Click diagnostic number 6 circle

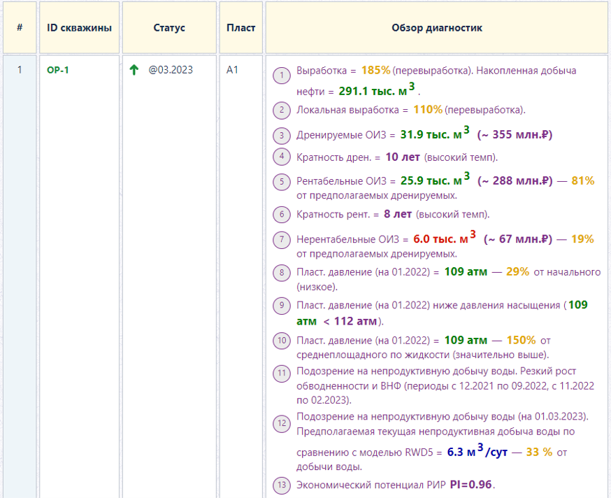[x=281, y=214]
